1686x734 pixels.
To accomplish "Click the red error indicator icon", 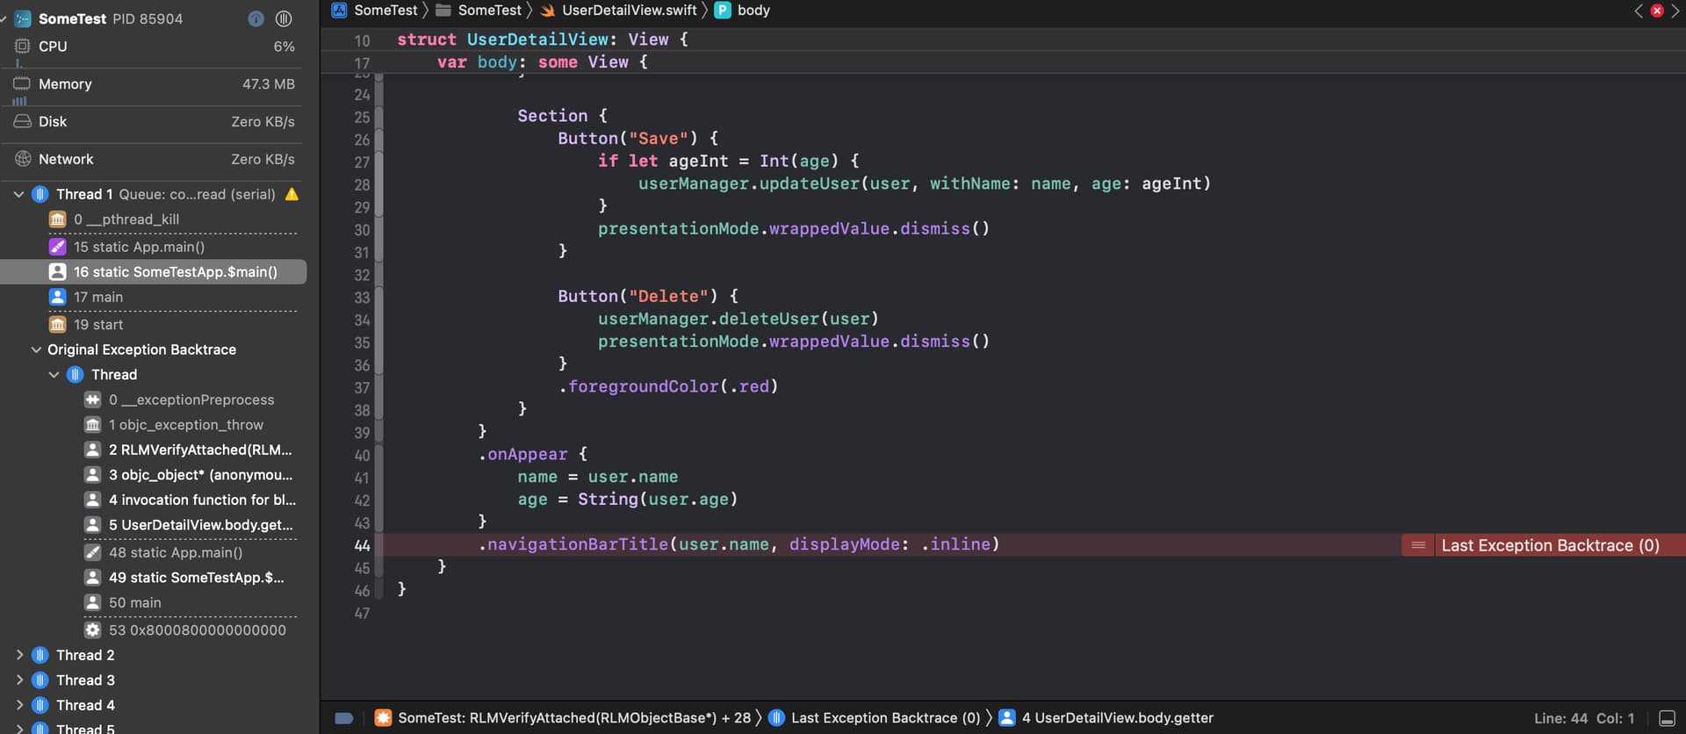I will pyautogui.click(x=1656, y=11).
